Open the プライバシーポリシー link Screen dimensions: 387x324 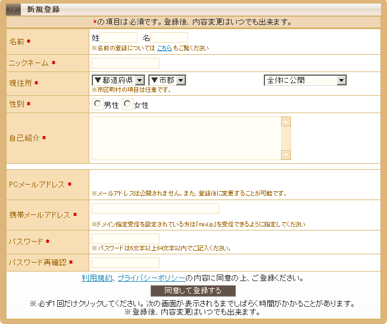(151, 278)
